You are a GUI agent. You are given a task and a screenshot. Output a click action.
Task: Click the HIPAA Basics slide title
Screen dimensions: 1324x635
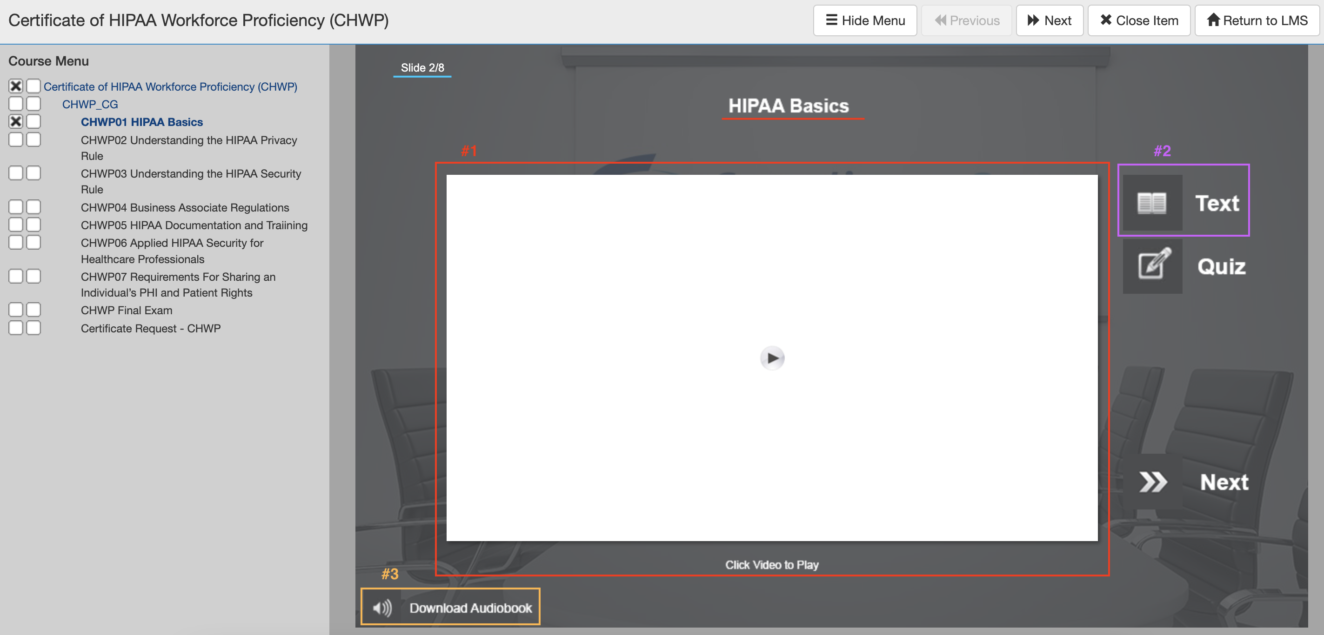[x=789, y=106]
